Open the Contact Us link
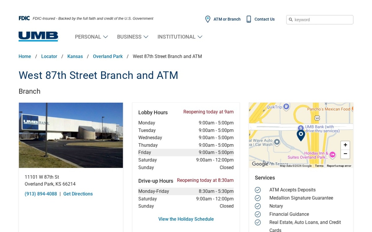Screen dimensions: 372x232 pyautogui.click(x=264, y=19)
